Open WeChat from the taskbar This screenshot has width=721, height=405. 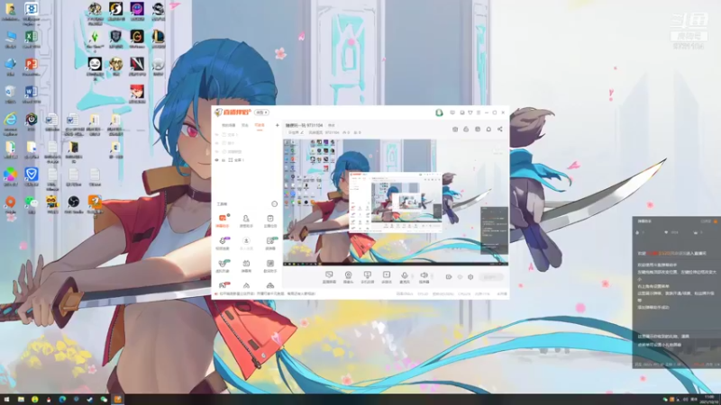104,400
